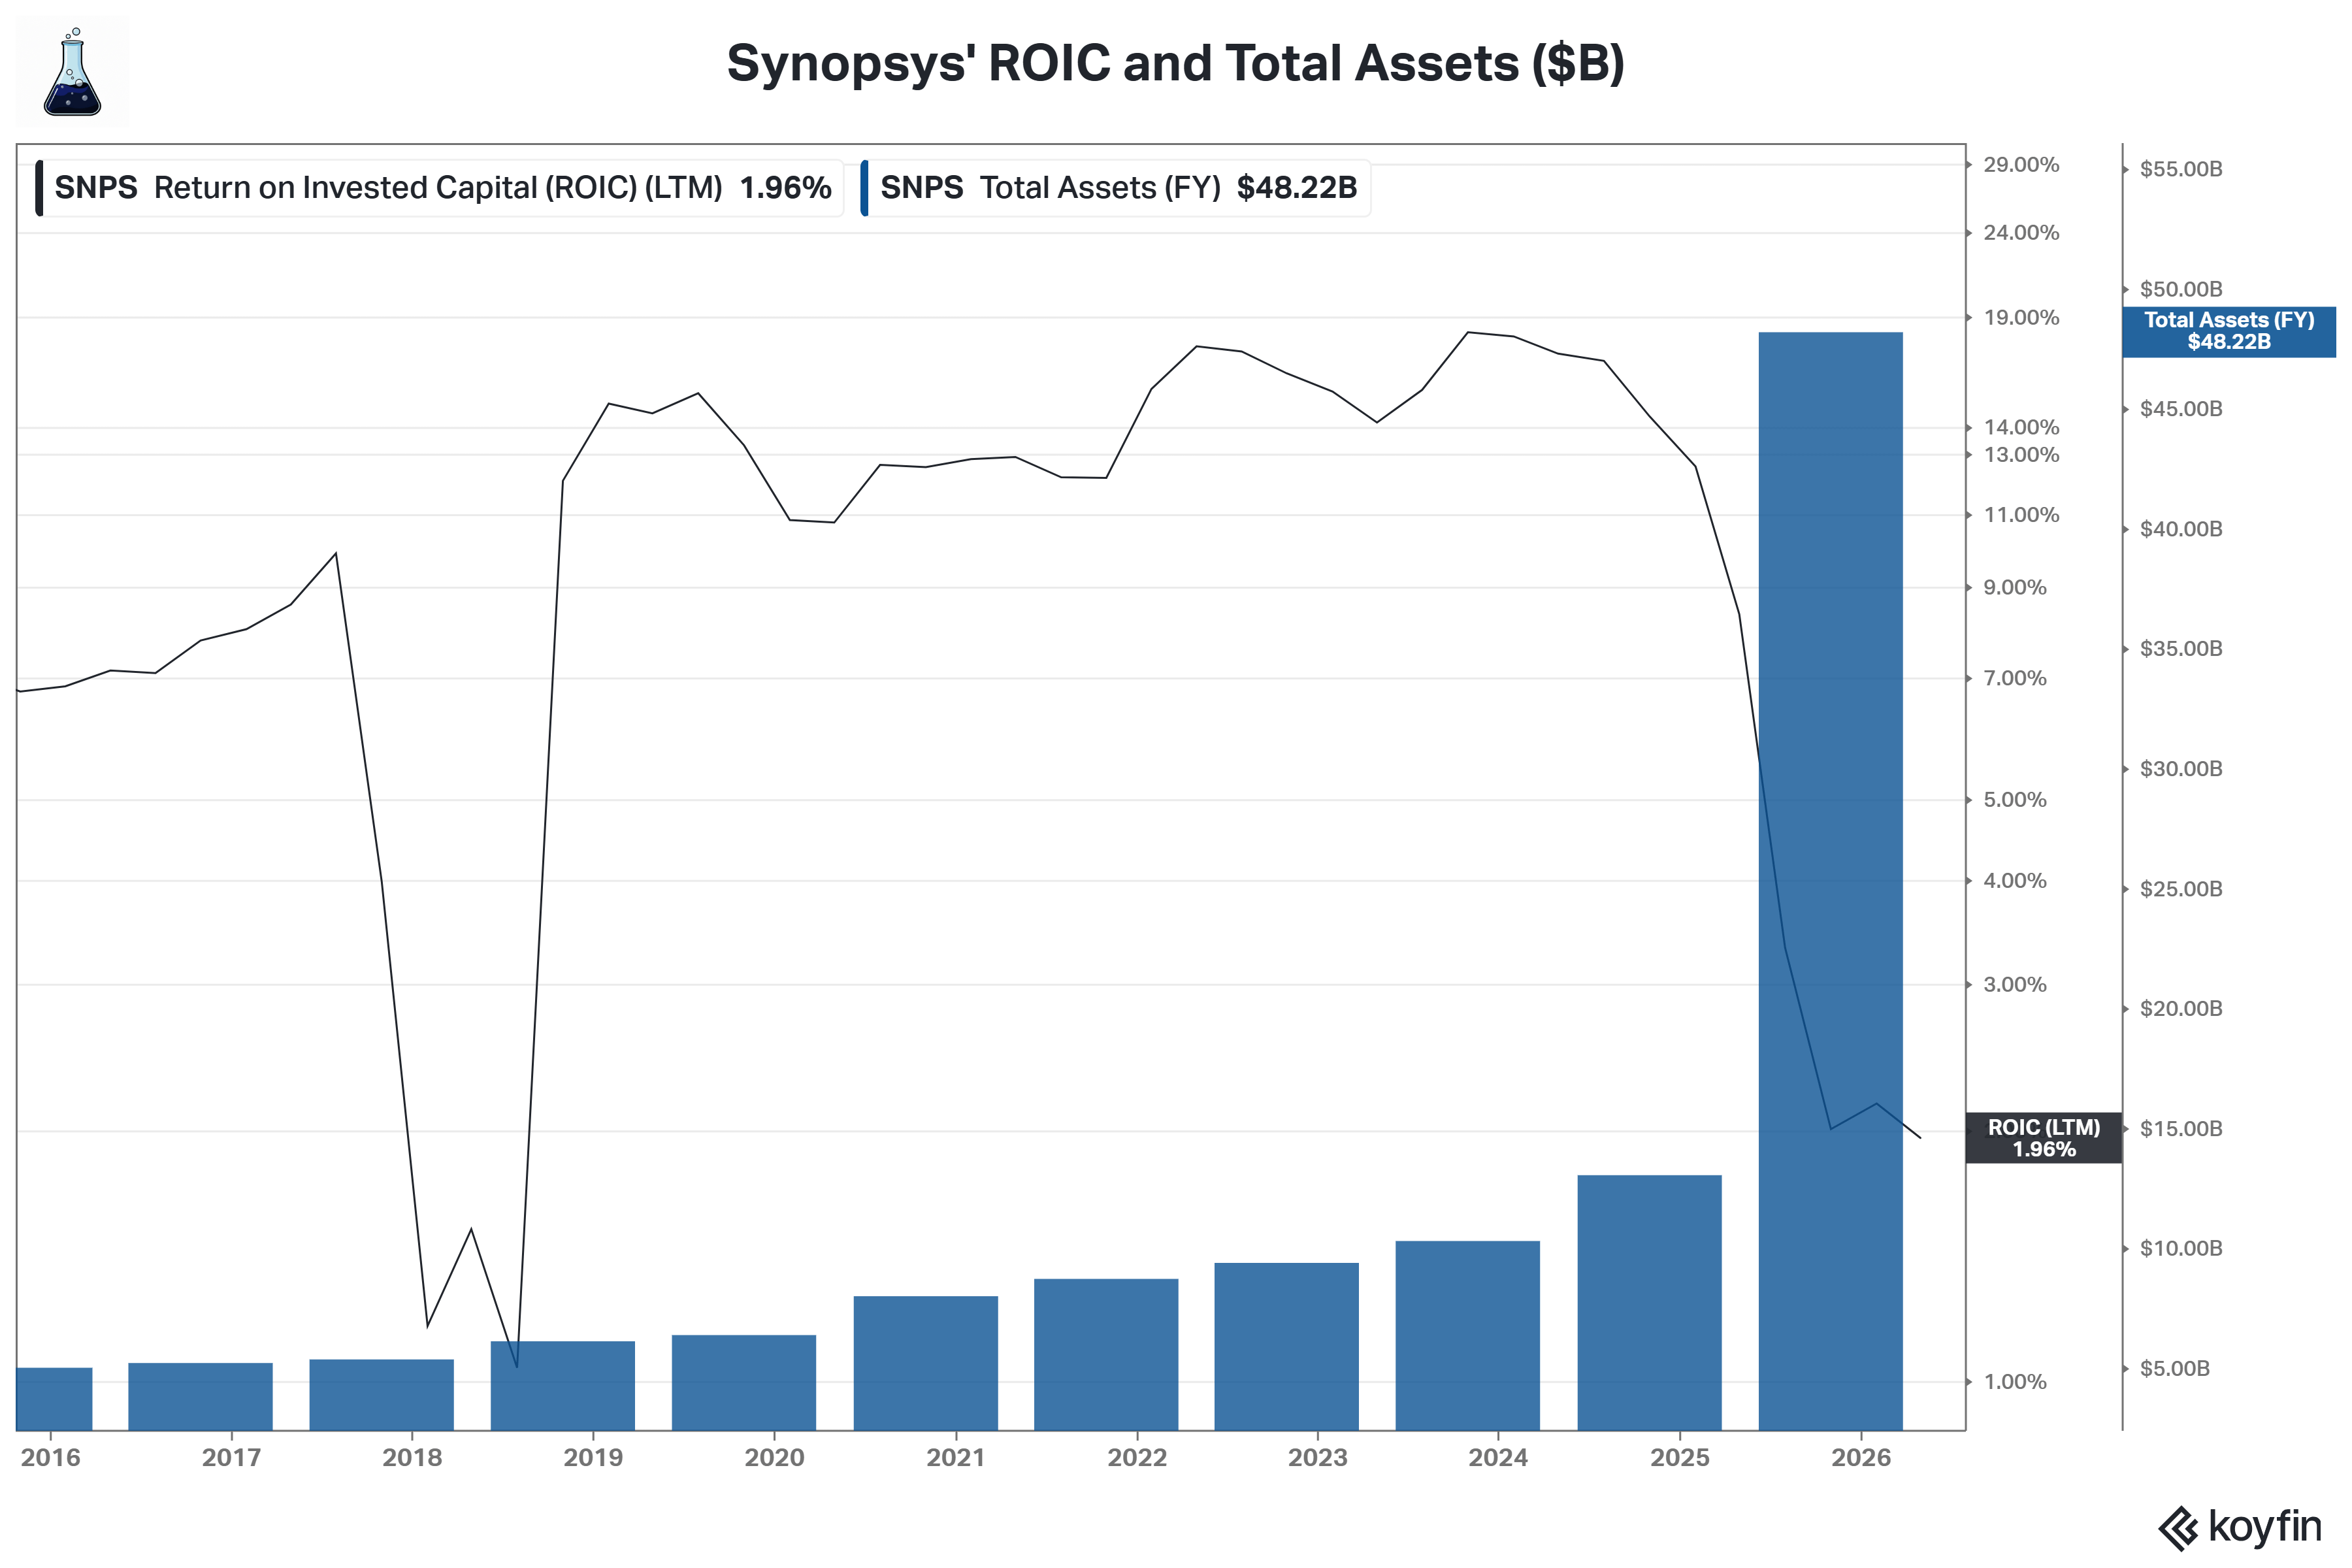Click the black ROIC legend color marker
Viewport: 2352px width, 1568px height.
click(x=39, y=188)
